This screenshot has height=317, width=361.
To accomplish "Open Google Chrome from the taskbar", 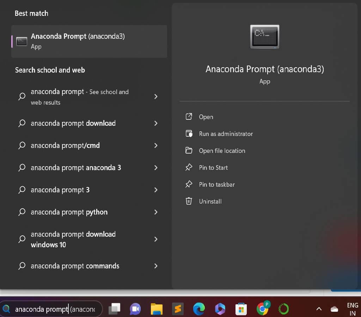I will [x=262, y=309].
